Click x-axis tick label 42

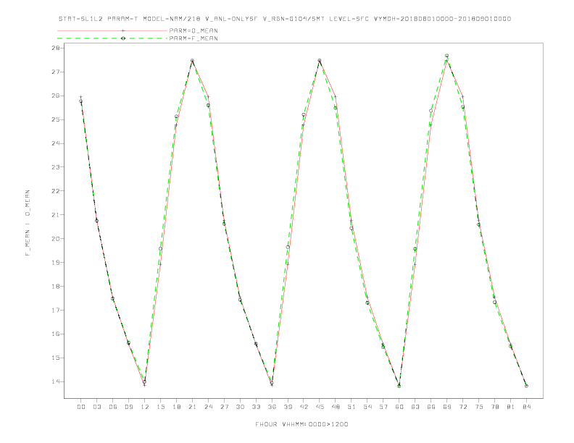click(x=304, y=407)
